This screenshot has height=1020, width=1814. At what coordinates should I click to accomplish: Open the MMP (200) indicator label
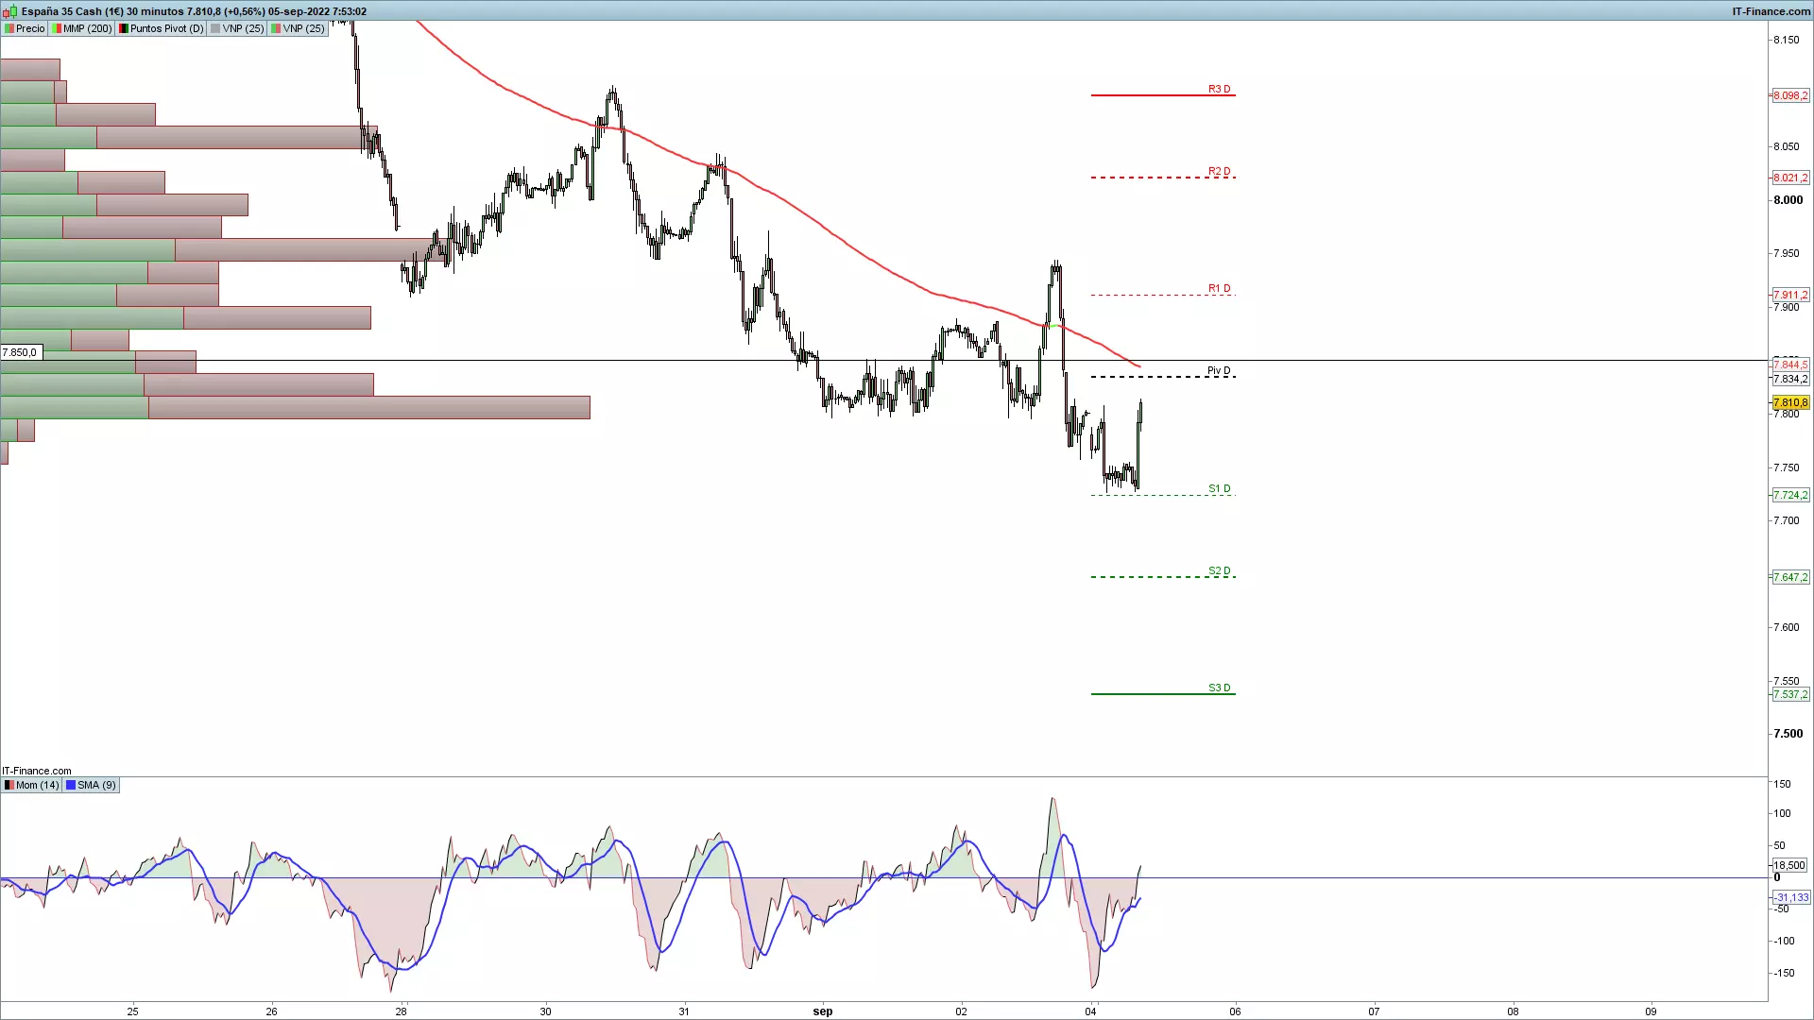pyautogui.click(x=82, y=28)
